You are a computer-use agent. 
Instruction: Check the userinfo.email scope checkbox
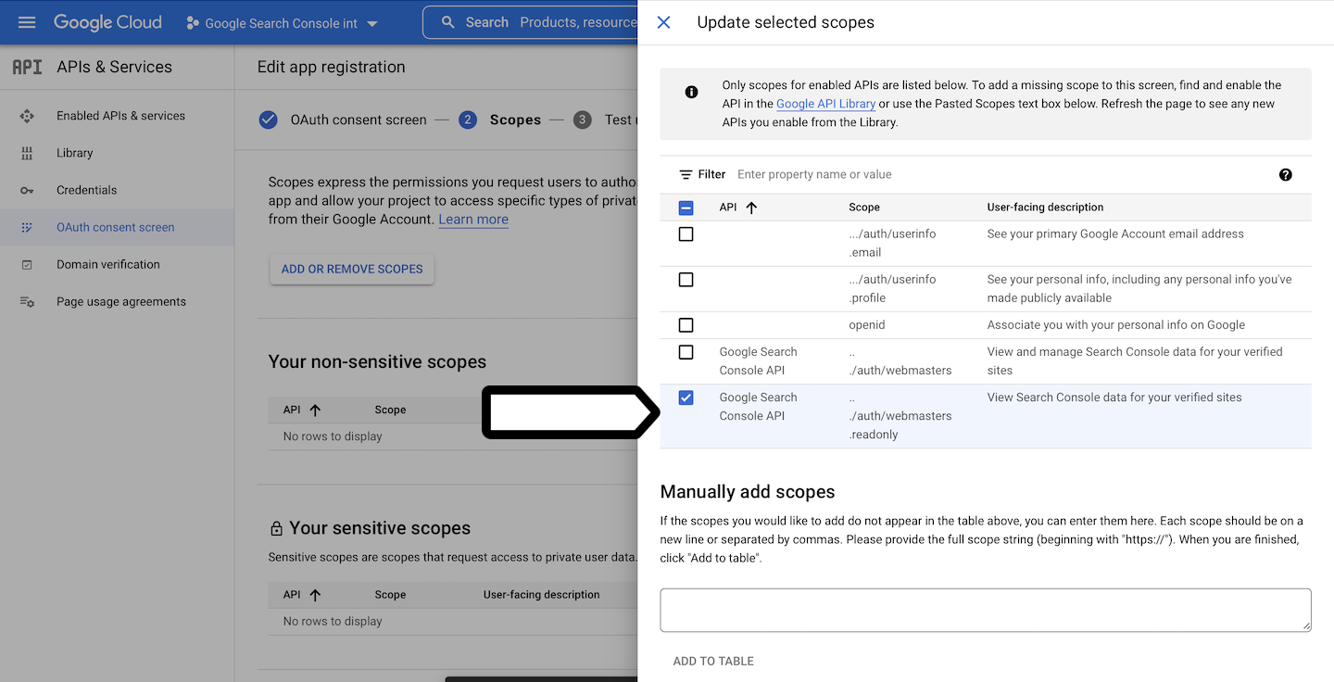click(686, 234)
